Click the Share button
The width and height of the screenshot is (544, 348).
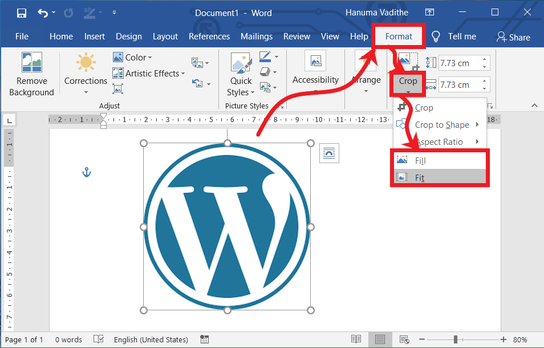[513, 37]
